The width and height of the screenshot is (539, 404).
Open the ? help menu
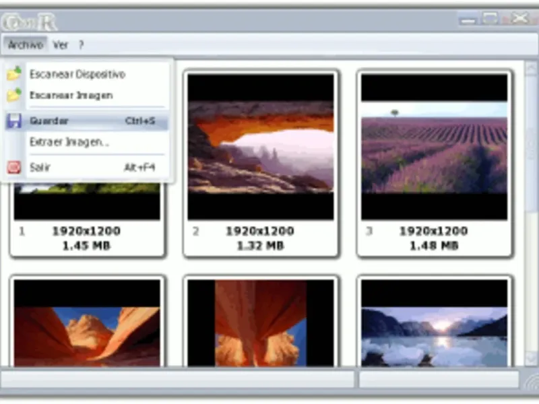(x=81, y=44)
